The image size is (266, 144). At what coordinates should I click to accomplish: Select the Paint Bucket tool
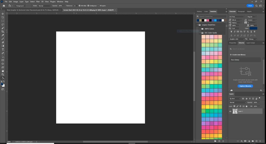pyautogui.click(x=3, y=78)
